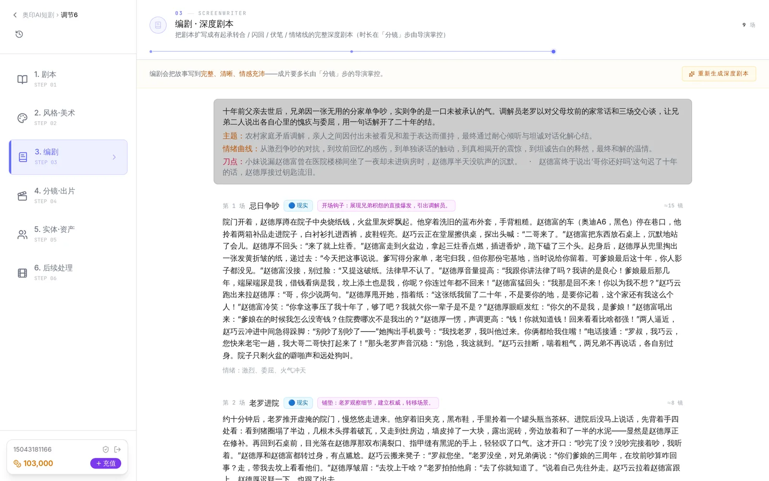Open step 2. 风格·美术

pos(68,118)
